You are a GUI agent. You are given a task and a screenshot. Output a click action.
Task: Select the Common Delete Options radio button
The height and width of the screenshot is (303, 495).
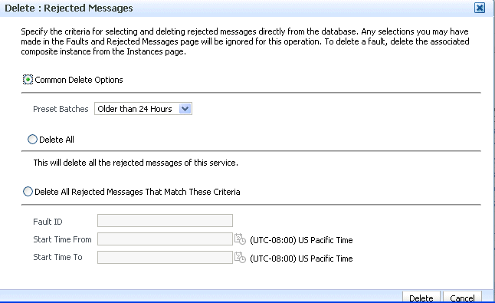[28, 80]
